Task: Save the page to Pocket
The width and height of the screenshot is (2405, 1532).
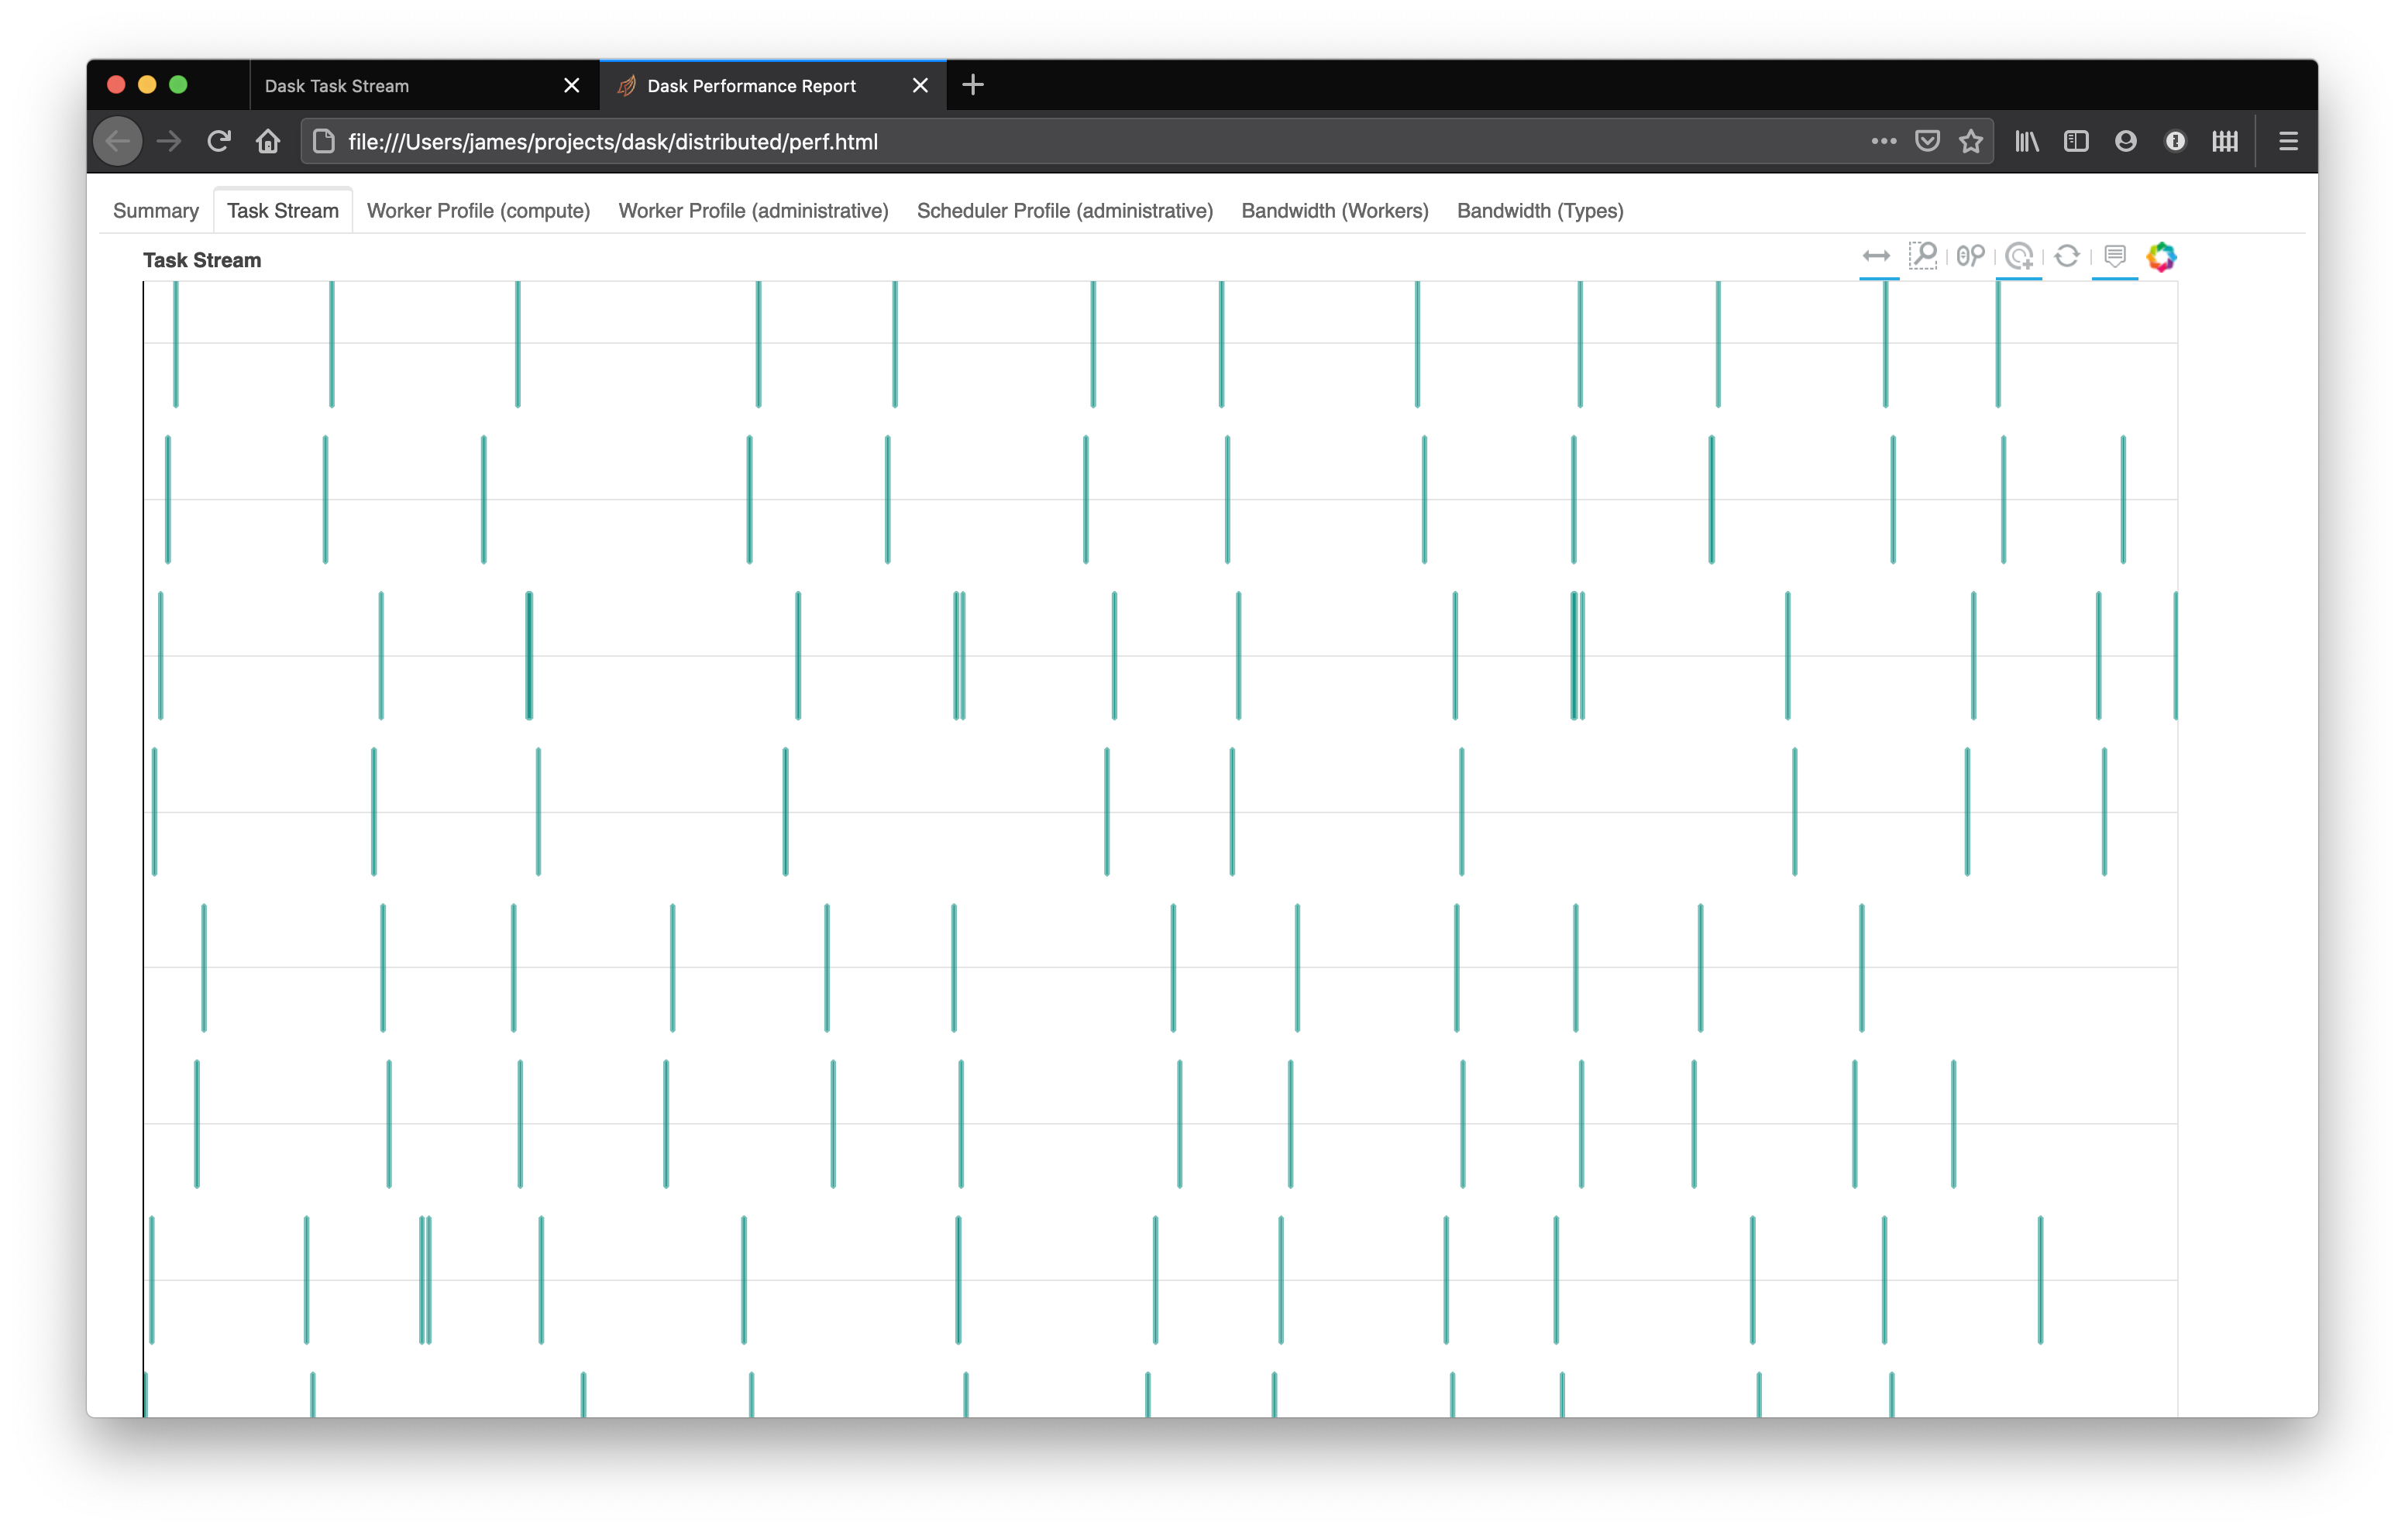Action: [1928, 142]
